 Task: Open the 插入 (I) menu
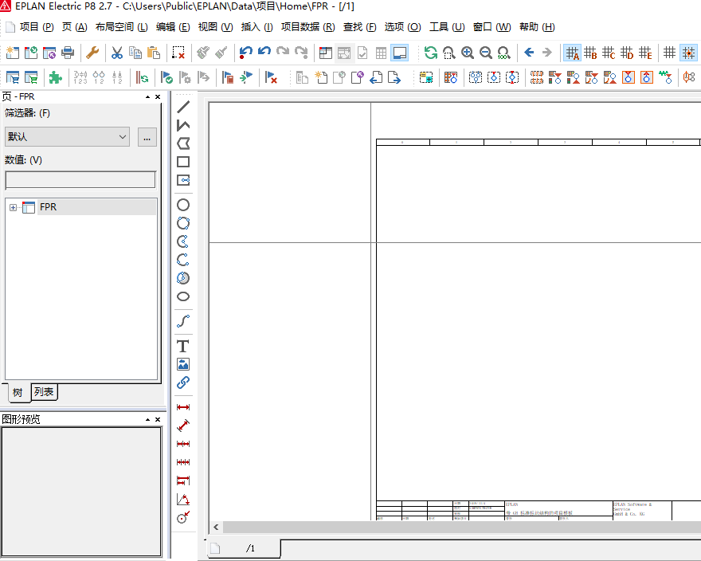point(256,27)
